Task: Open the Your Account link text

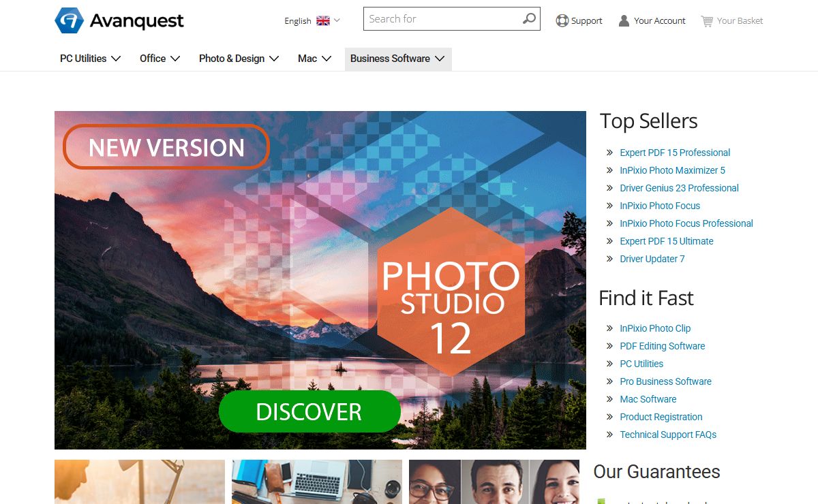Action: pyautogui.click(x=660, y=21)
